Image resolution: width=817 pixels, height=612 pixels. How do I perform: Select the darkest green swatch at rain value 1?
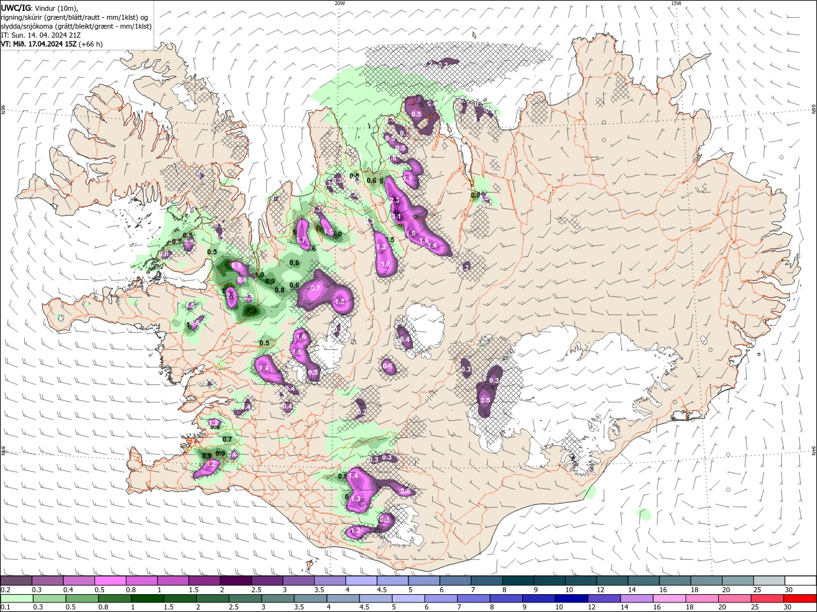tap(147, 599)
